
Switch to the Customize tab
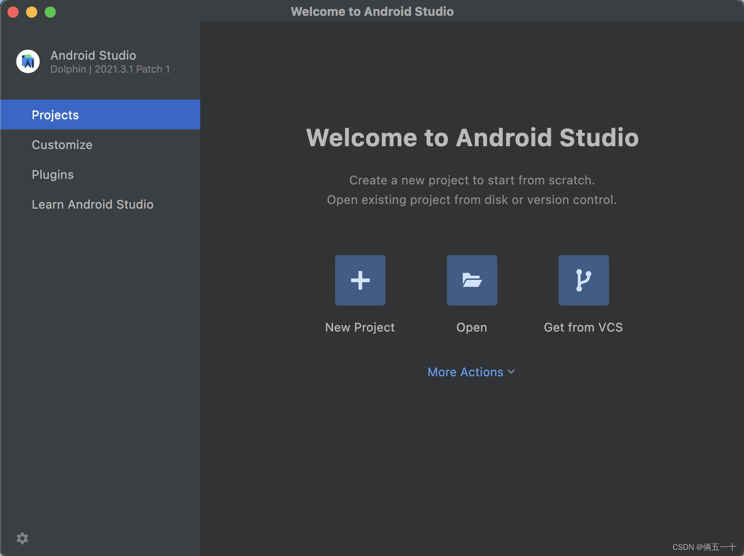pos(100,144)
